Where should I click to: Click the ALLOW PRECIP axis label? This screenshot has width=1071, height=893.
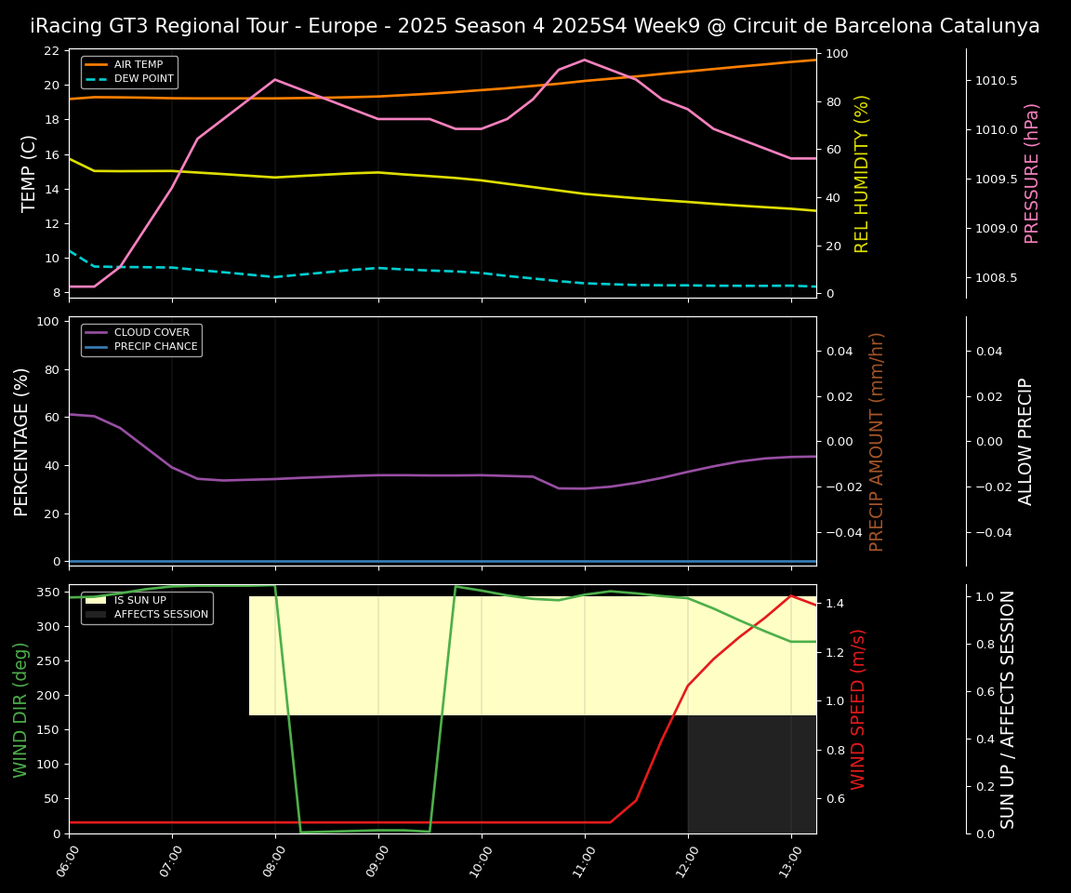1025,441
